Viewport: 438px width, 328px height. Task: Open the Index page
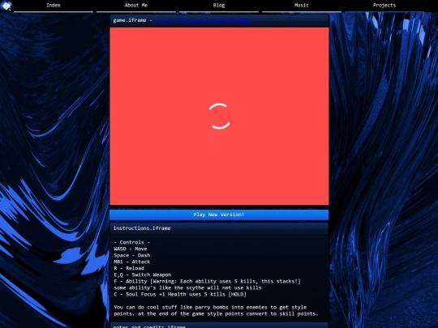pos(54,6)
